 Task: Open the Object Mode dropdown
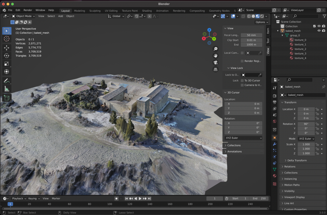(x=23, y=16)
